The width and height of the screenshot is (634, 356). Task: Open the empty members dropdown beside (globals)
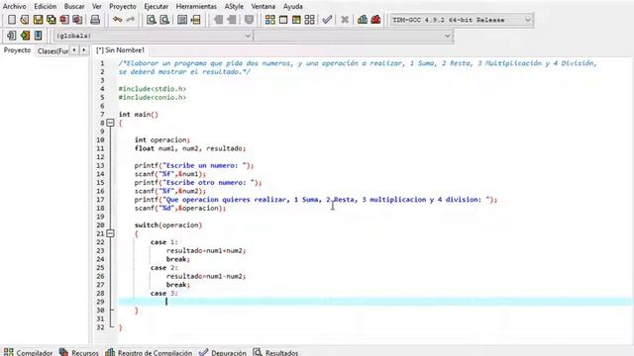(353, 36)
